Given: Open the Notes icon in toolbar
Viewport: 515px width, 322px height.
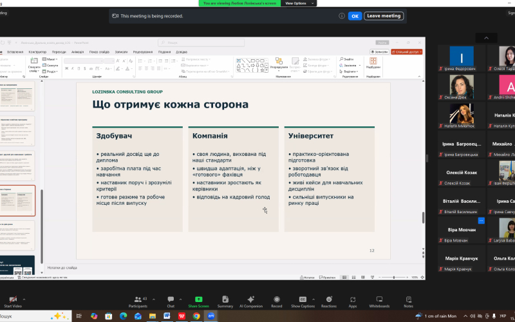Looking at the screenshot, I should coord(409,299).
